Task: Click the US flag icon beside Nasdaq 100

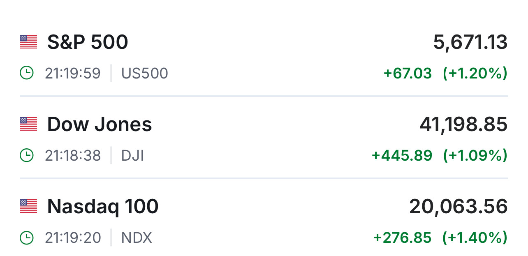Action: [x=28, y=206]
